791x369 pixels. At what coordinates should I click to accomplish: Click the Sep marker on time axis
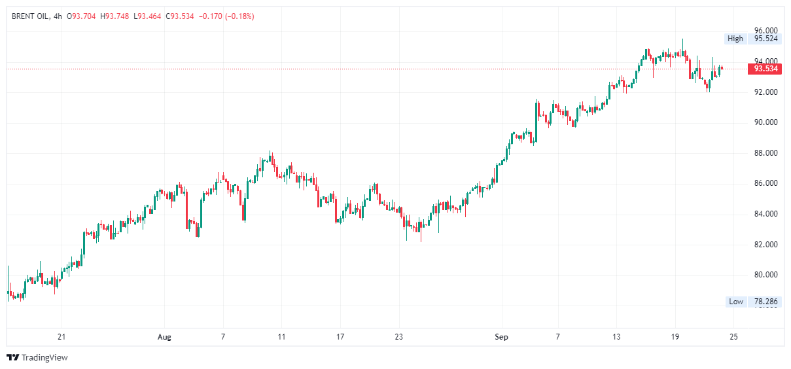pos(501,337)
